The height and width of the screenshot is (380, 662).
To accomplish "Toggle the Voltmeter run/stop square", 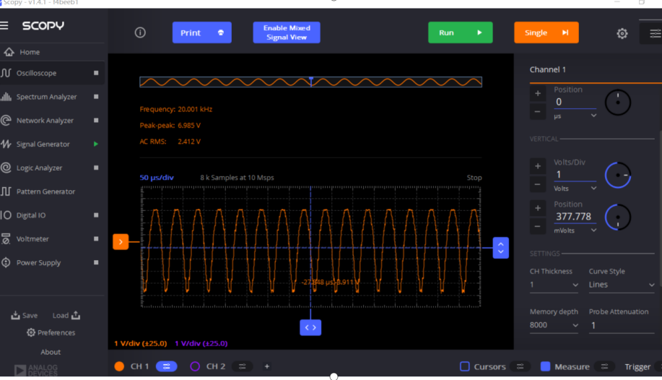I will coord(96,239).
